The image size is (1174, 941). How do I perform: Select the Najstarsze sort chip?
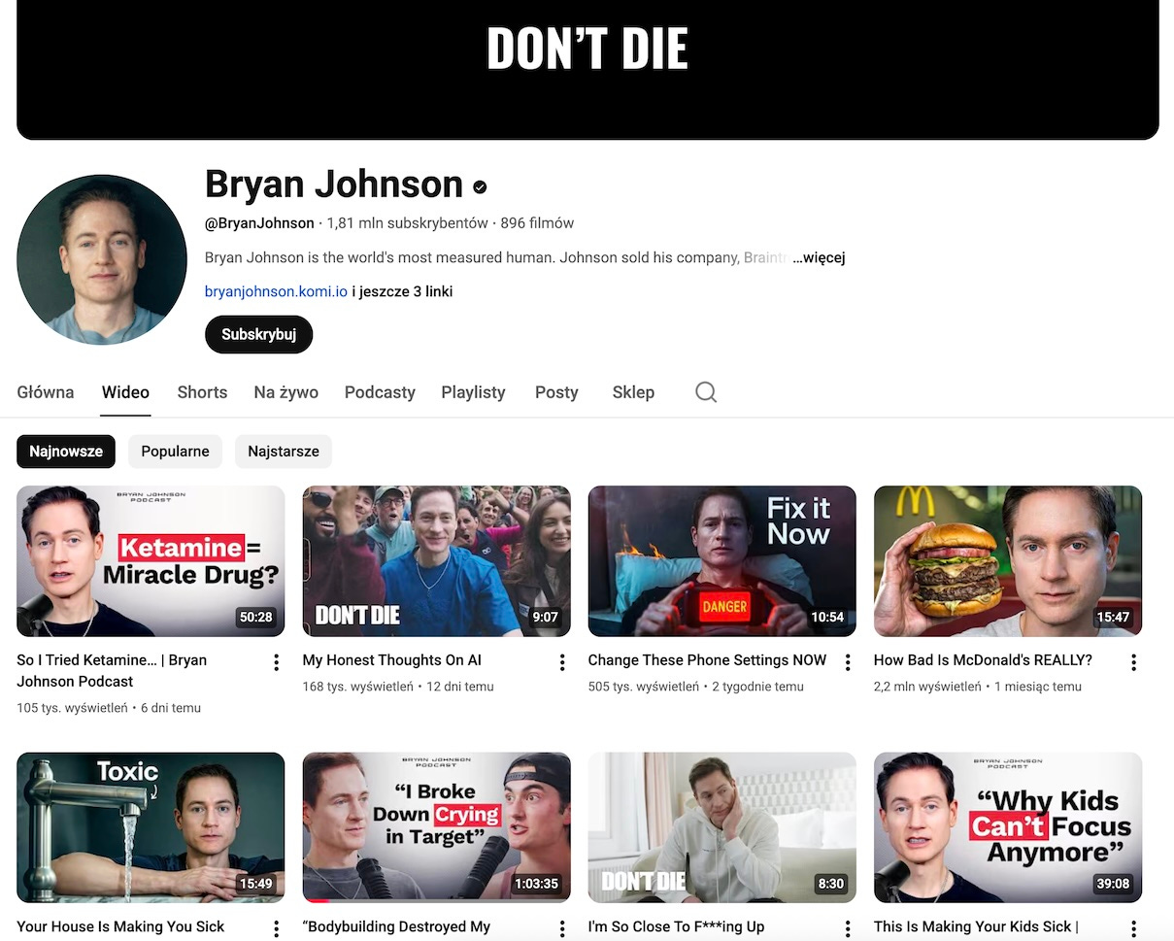284,452
